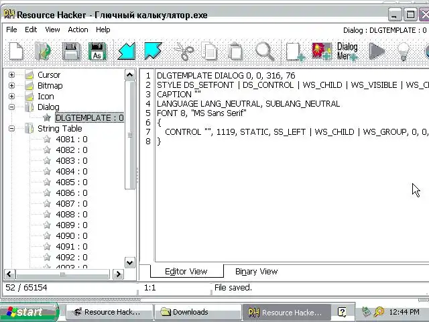
Task: Click the Cursor folder icon
Action: 29,74
